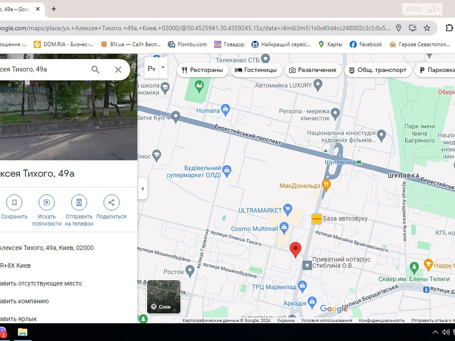
Task: Click the Автомийка LUXURY pin
Action: (318, 85)
